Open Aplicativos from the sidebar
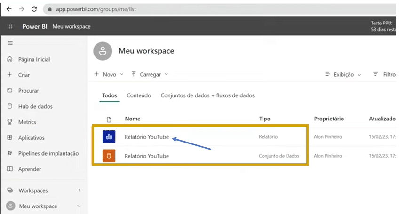This screenshot has height=214, width=406. [x=32, y=138]
